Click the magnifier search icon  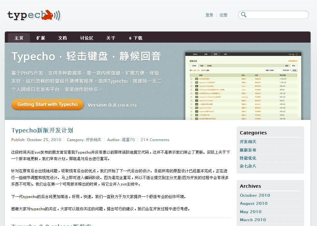(x=244, y=15)
